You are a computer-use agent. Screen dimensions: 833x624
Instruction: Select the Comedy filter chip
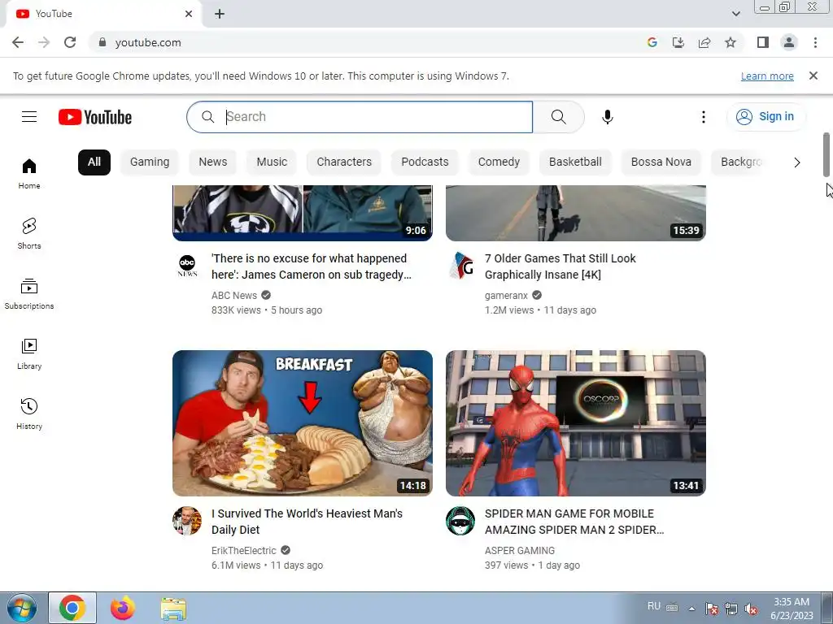coord(499,162)
